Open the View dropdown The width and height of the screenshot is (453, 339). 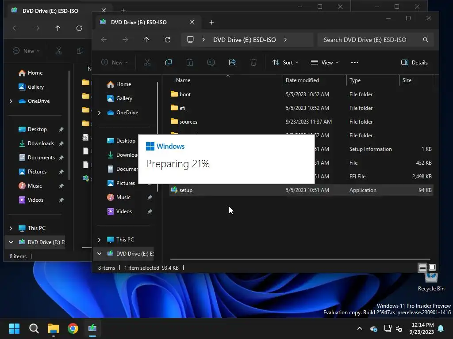(325, 63)
